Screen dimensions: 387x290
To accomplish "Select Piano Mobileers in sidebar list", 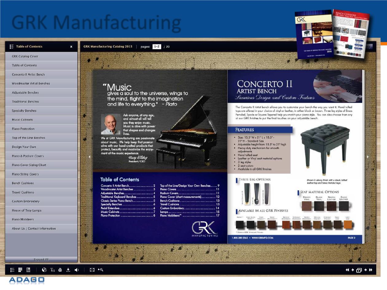I will coord(41,219).
